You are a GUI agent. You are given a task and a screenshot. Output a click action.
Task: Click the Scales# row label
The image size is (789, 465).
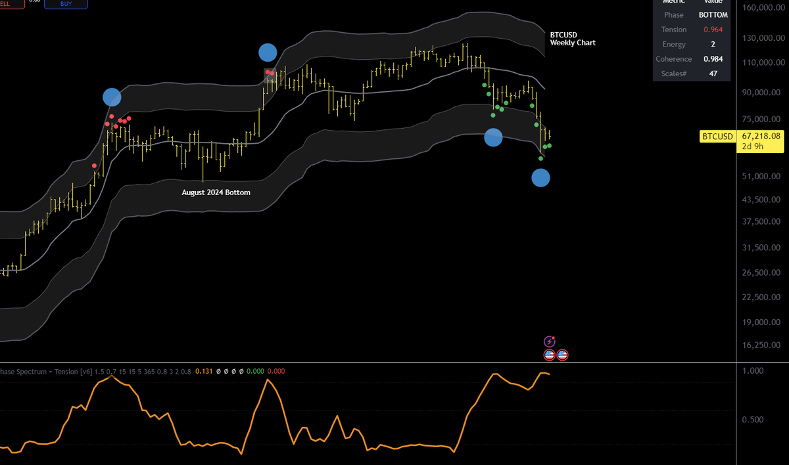(674, 74)
